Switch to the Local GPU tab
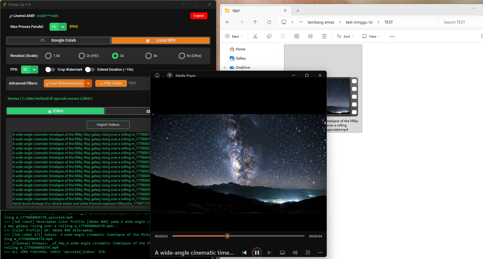This screenshot has width=483, height=259. pos(161,41)
